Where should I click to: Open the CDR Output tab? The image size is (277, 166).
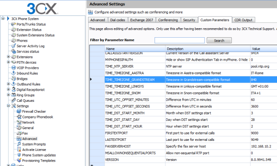pyautogui.click(x=243, y=20)
